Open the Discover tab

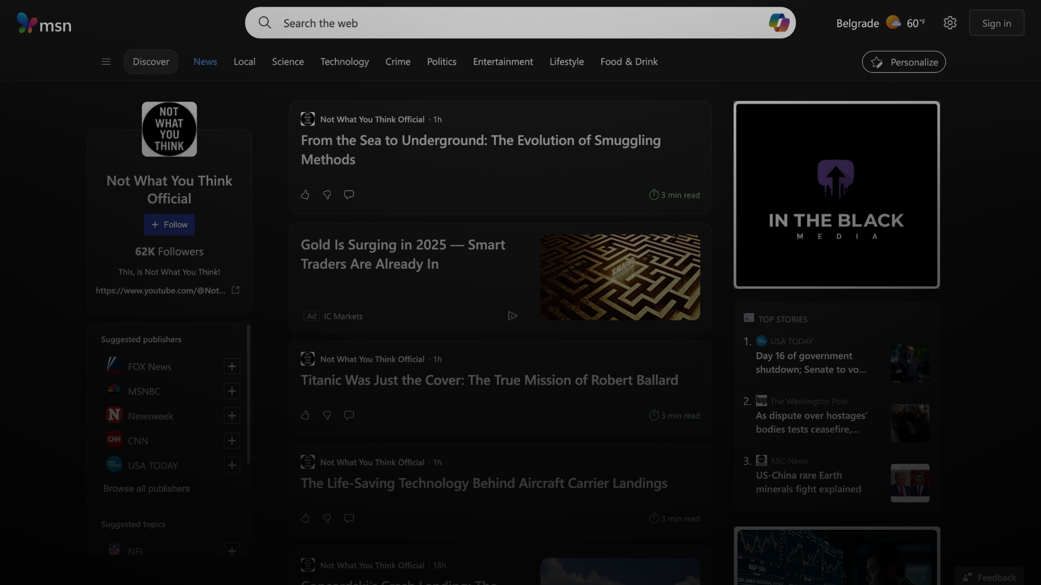pos(151,62)
